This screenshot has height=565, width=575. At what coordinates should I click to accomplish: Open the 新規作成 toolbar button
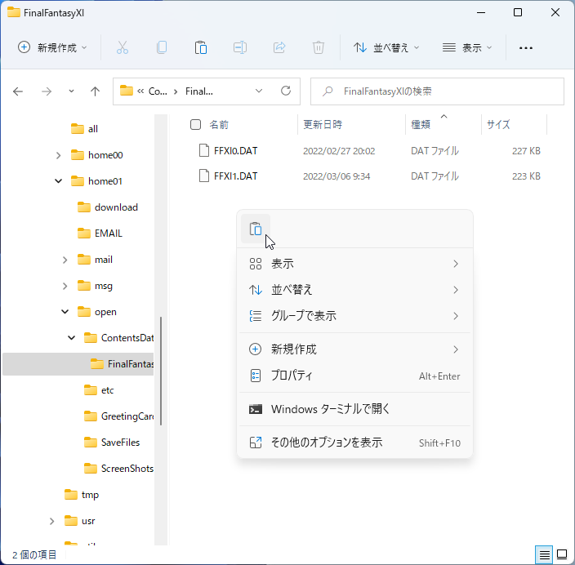[x=52, y=47]
